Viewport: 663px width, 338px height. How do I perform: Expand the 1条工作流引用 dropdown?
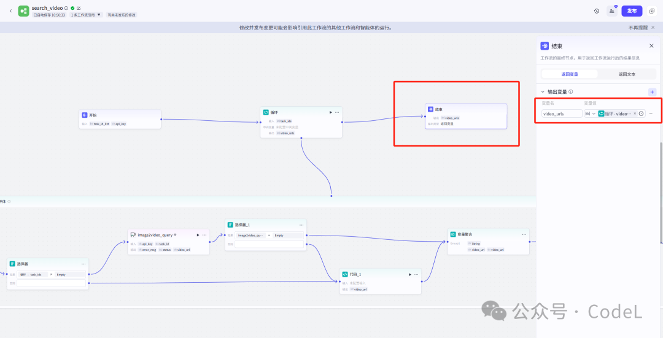click(87, 15)
